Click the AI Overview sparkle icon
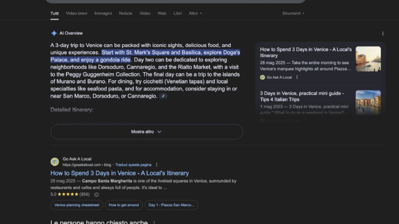This screenshot has height=224, width=399. tap(54, 33)
